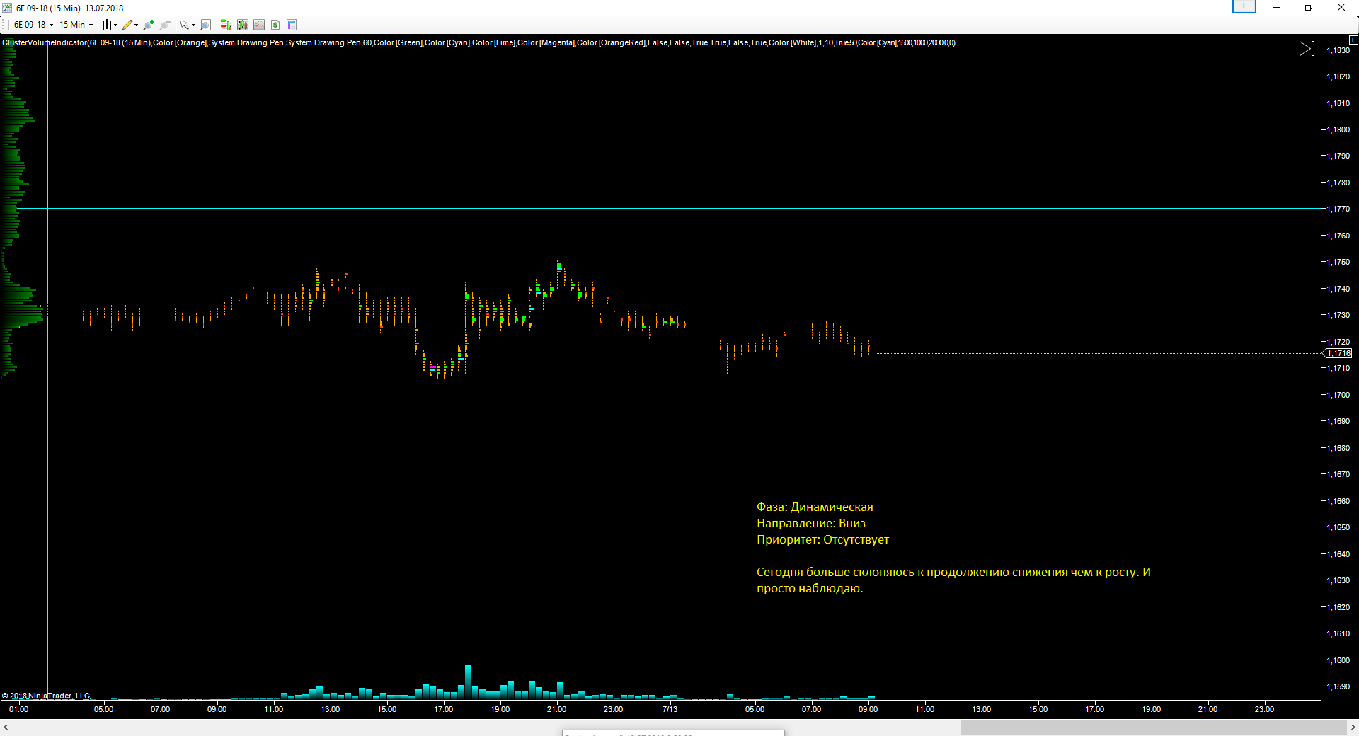1359x736 pixels.
Task: Click the tallest volume bar near 18:00
Action: tap(468, 682)
